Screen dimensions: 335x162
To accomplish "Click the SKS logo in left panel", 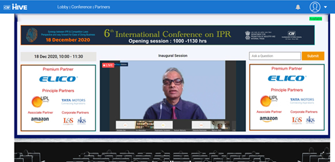I will tap(82, 121).
